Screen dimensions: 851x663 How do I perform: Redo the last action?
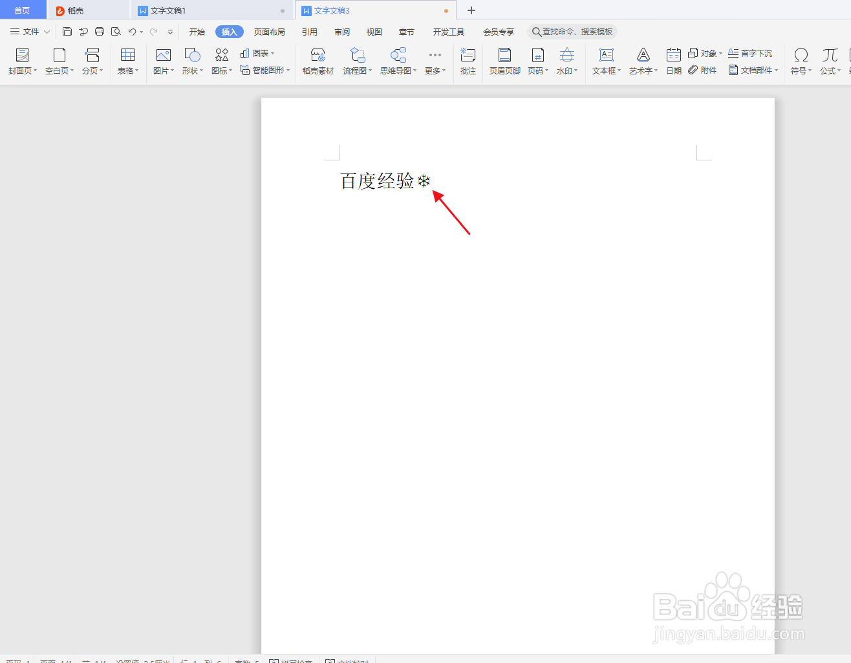pyautogui.click(x=153, y=32)
